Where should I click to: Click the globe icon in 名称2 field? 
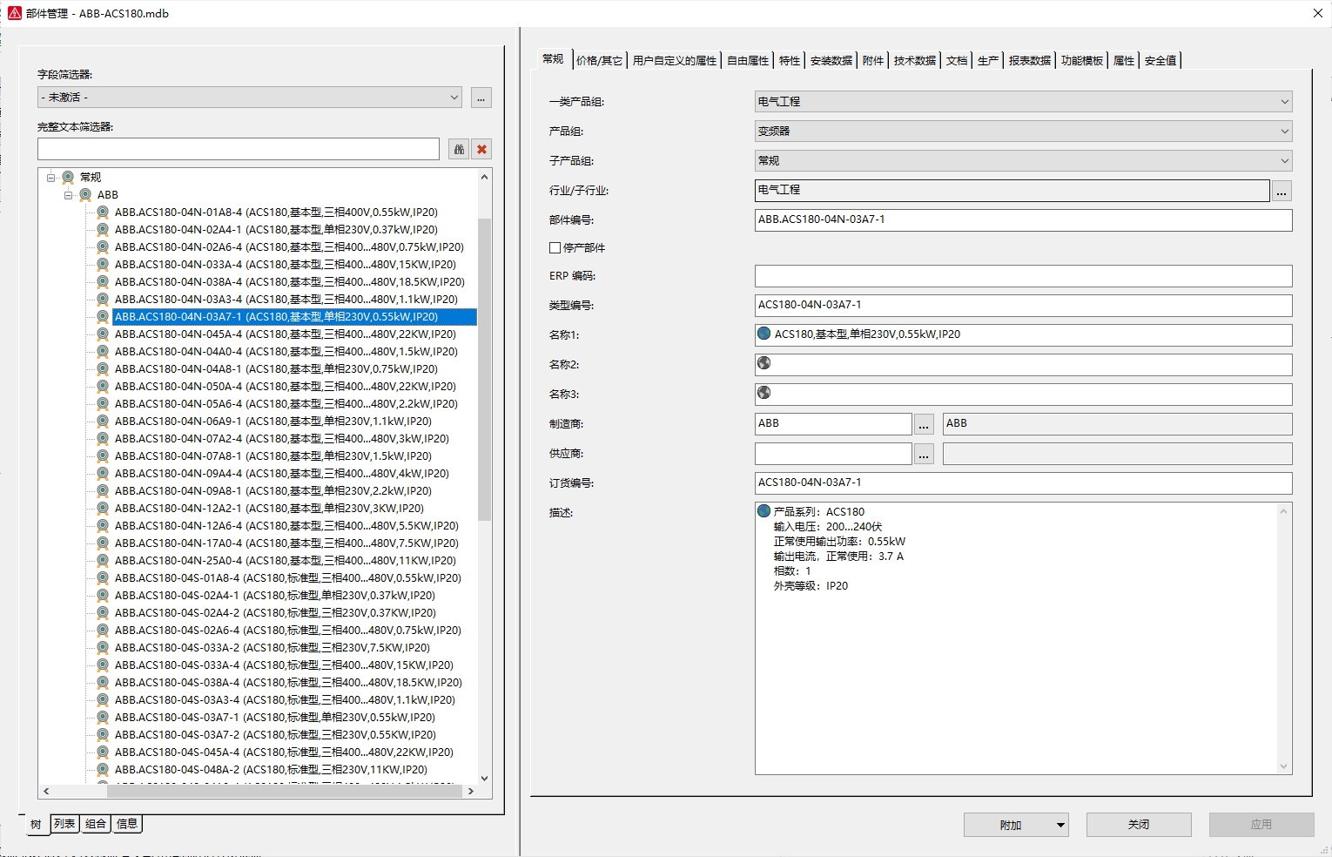point(764,363)
